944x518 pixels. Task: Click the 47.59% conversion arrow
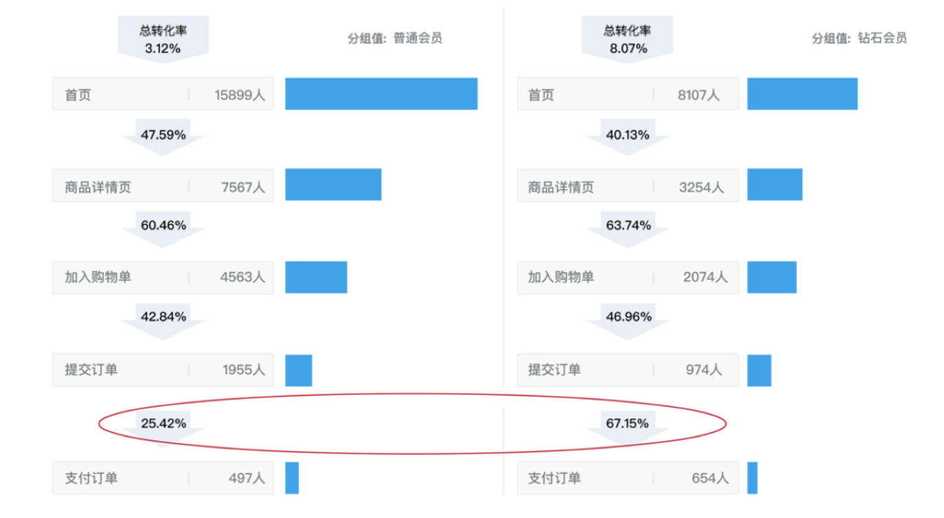[163, 137]
